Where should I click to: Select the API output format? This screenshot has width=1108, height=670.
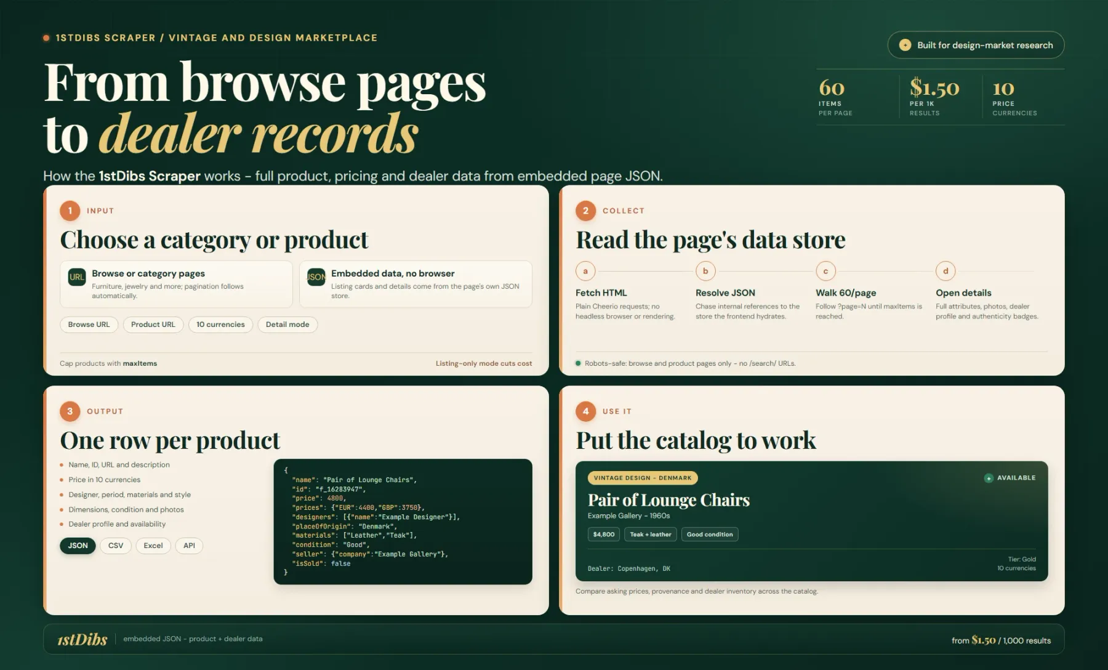click(189, 546)
